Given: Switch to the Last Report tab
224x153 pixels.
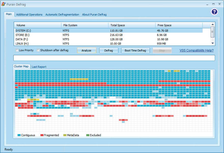Looking at the screenshot, I should 39,67.
